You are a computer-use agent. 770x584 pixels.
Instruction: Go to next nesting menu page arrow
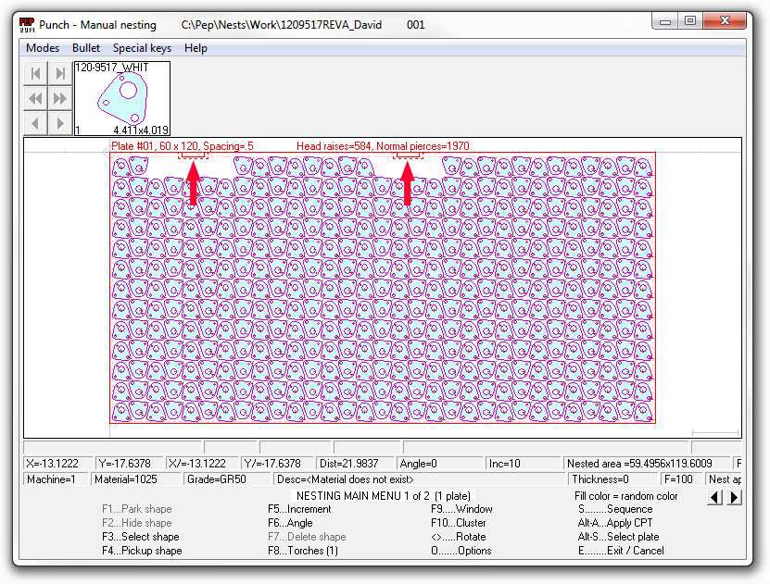pos(734,497)
